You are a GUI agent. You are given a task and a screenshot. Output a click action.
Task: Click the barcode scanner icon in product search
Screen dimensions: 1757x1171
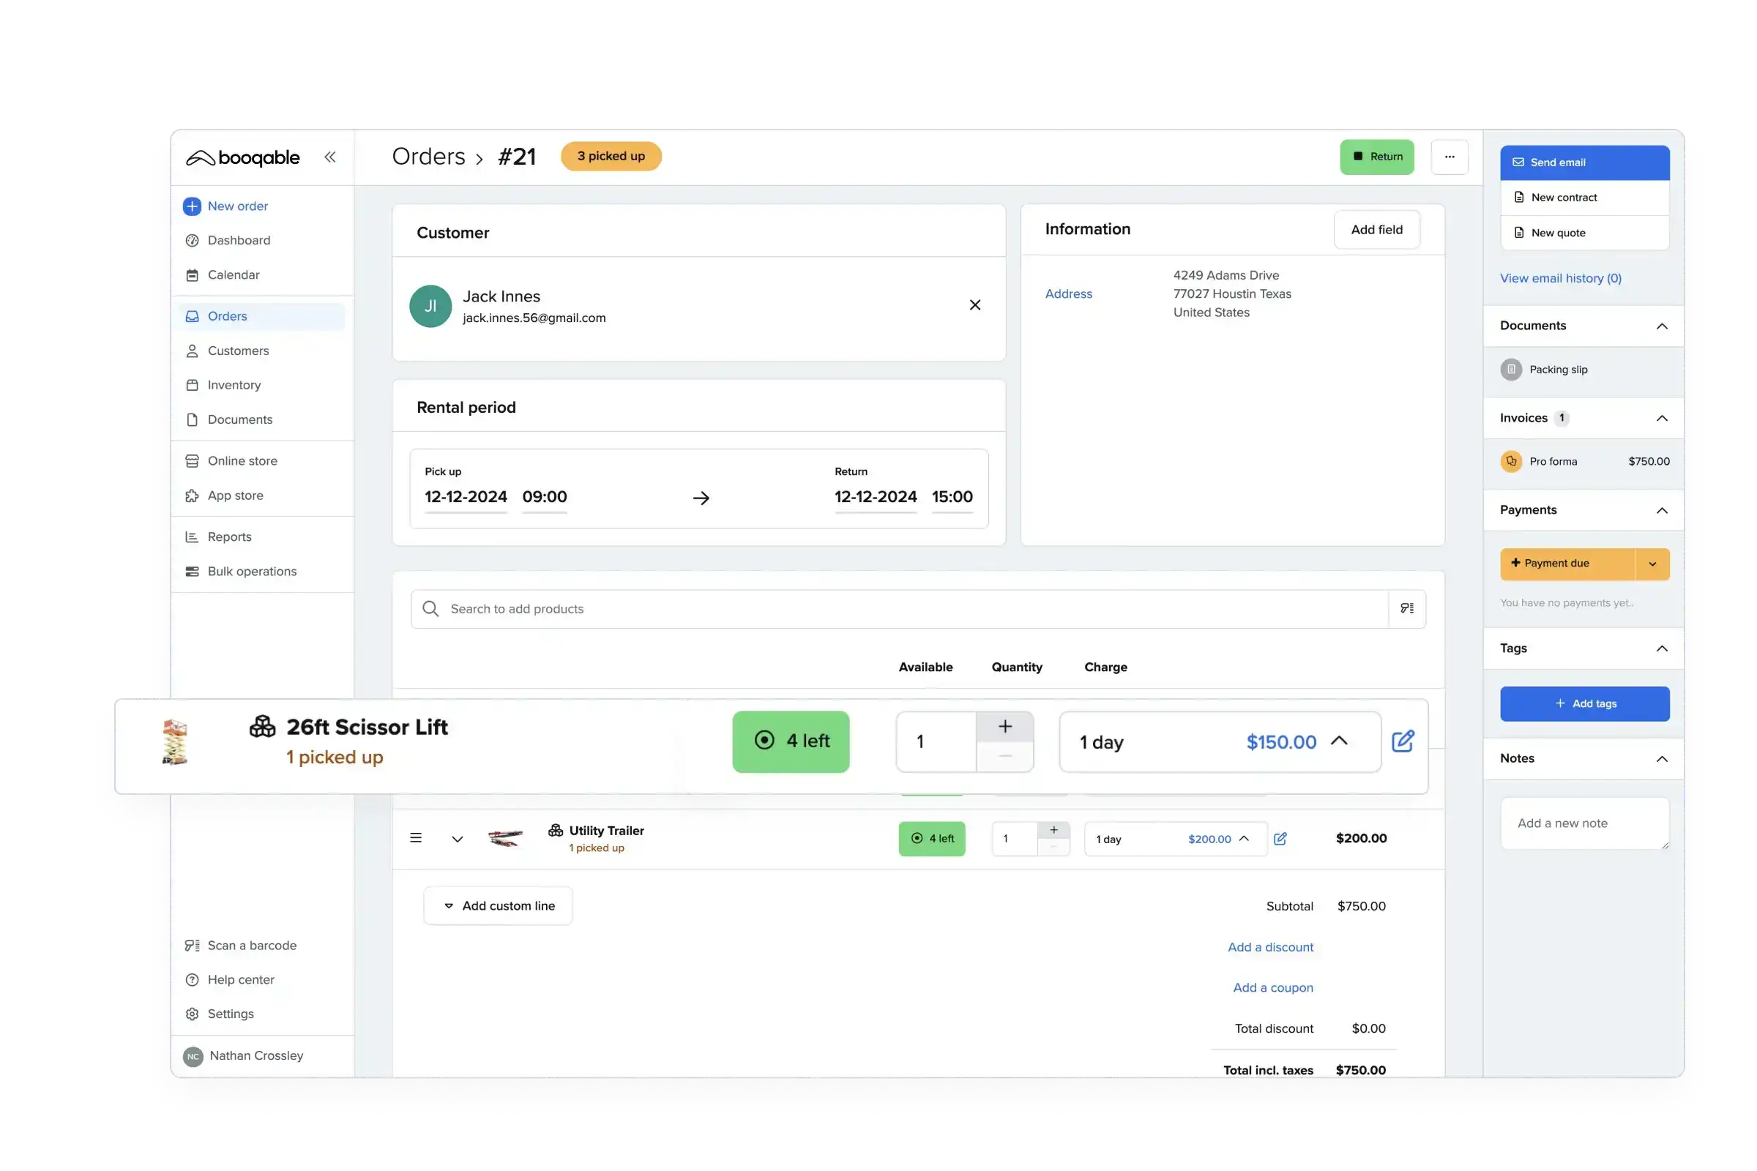coord(1406,609)
